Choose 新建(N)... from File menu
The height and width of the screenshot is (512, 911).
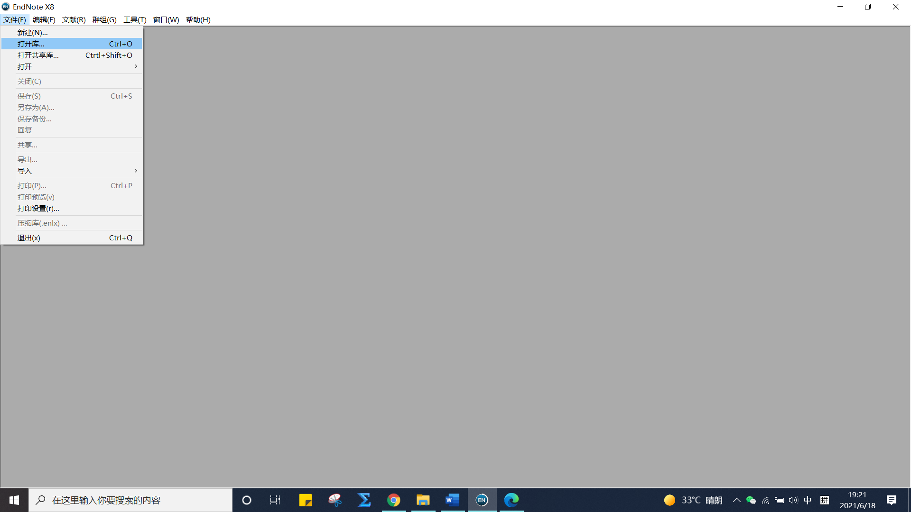32,32
